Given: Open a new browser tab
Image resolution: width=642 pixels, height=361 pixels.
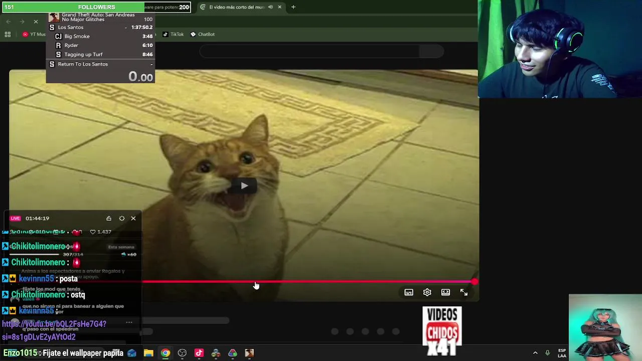Looking at the screenshot, I should [x=293, y=7].
